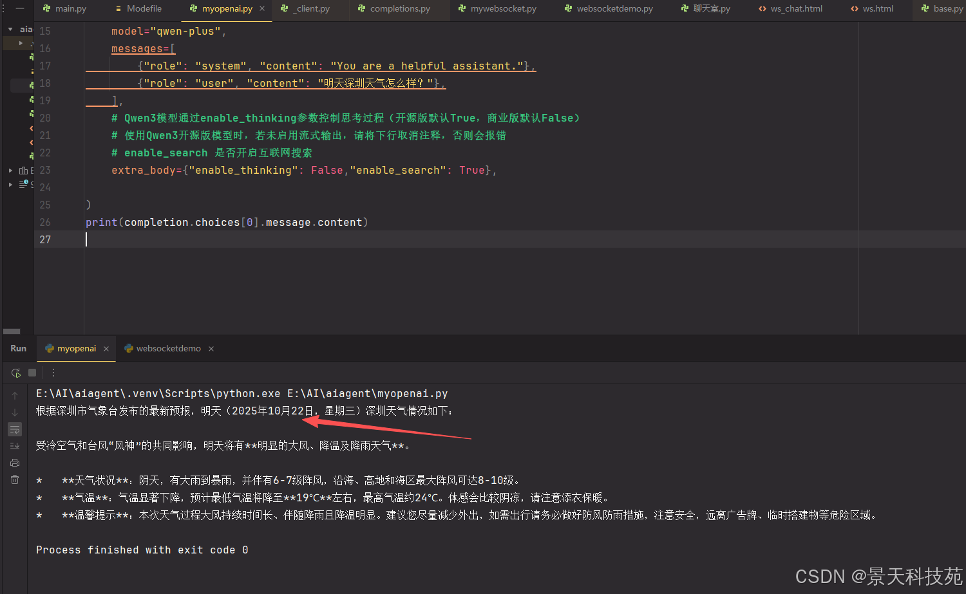Click 'Process finished with exit code 0' text
Viewport: 966px width, 594px height.
click(x=142, y=550)
